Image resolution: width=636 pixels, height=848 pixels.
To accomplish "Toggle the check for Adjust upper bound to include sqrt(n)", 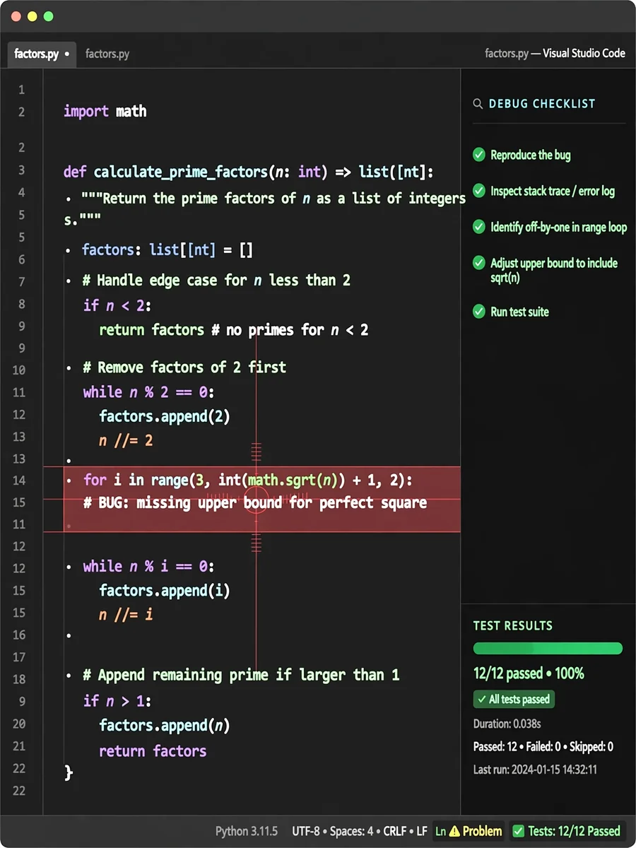I will (x=479, y=263).
